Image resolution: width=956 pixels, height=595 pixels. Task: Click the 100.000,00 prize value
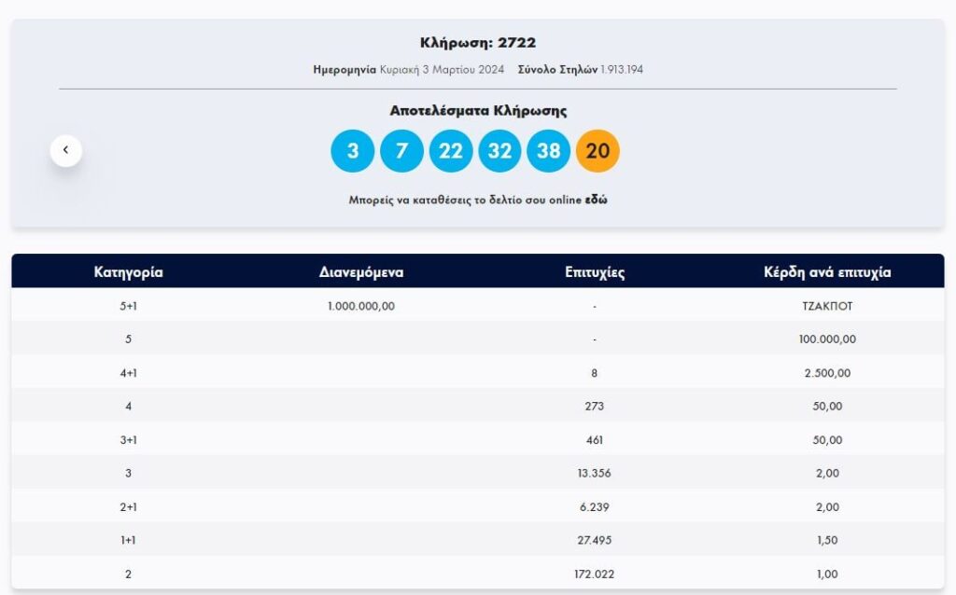[827, 339]
